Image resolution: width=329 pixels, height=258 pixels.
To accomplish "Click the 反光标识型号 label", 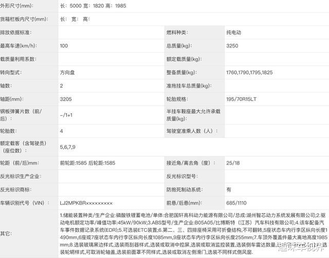I will (x=182, y=176).
